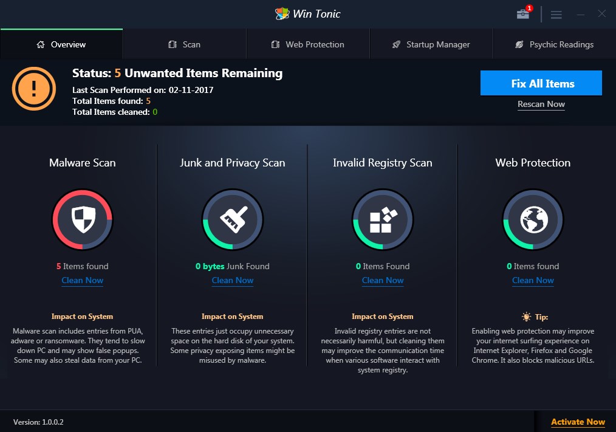
Task: Click the Rescan Now link
Action: (x=541, y=104)
